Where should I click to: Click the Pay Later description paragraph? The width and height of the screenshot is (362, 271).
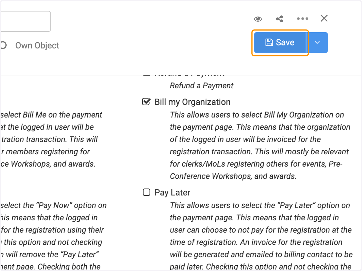click(x=261, y=236)
